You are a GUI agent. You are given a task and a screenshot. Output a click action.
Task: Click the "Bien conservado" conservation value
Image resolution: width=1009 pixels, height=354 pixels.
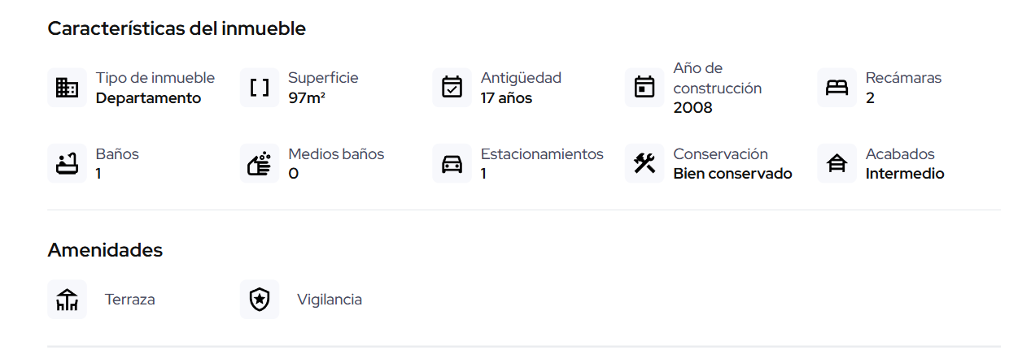[x=732, y=174]
